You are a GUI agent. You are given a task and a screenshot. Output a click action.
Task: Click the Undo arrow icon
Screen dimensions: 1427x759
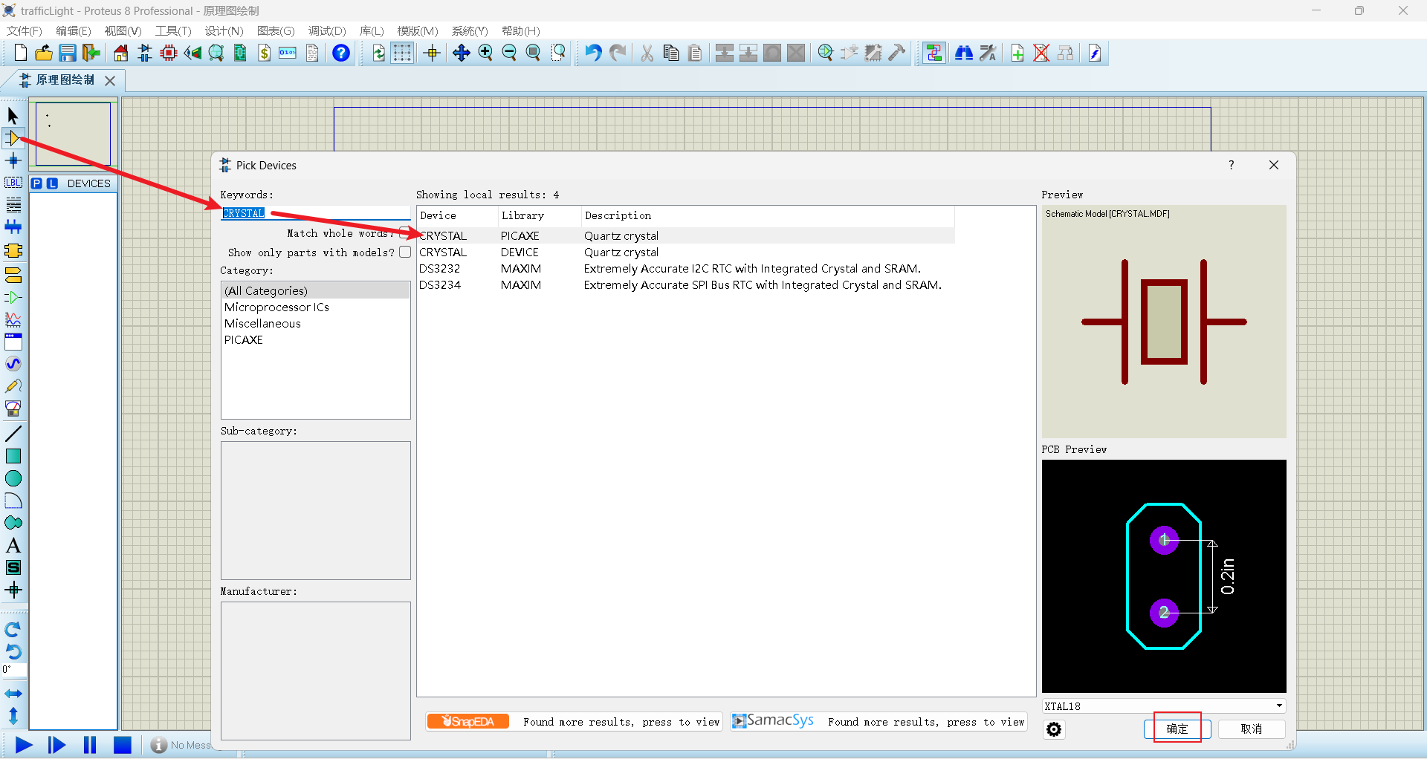[592, 53]
